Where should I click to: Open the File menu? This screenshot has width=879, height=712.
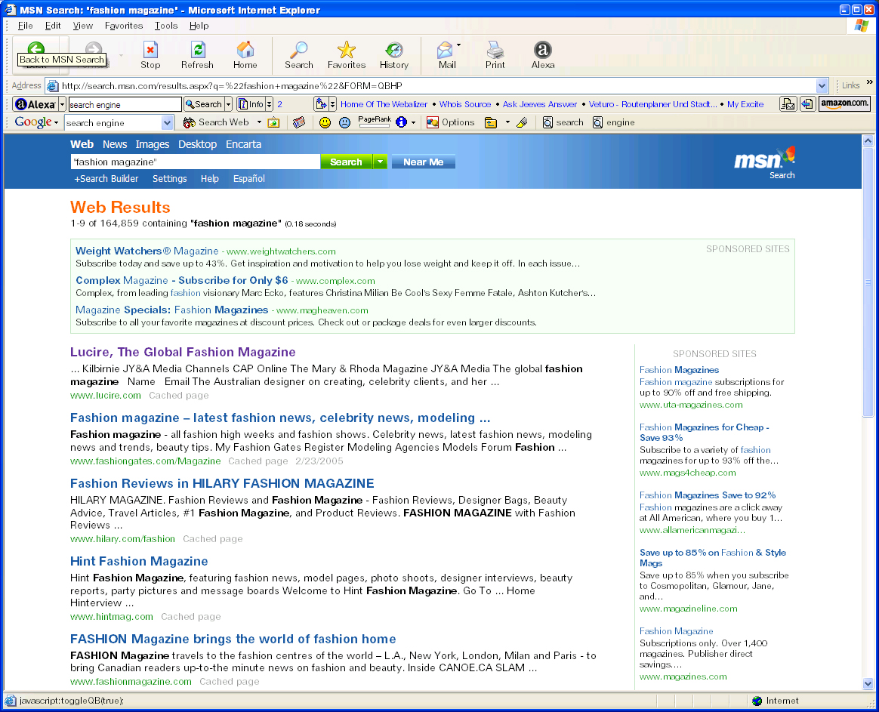pyautogui.click(x=25, y=25)
